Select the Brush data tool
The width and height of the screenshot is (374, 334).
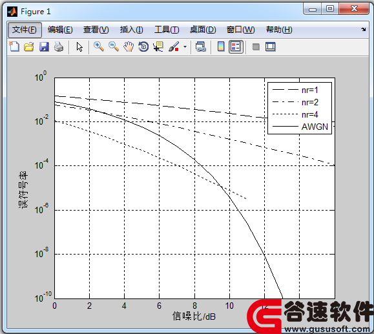point(174,47)
